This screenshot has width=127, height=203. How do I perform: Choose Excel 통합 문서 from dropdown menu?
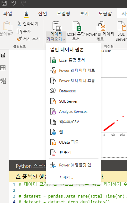pyautogui.click(x=73, y=60)
